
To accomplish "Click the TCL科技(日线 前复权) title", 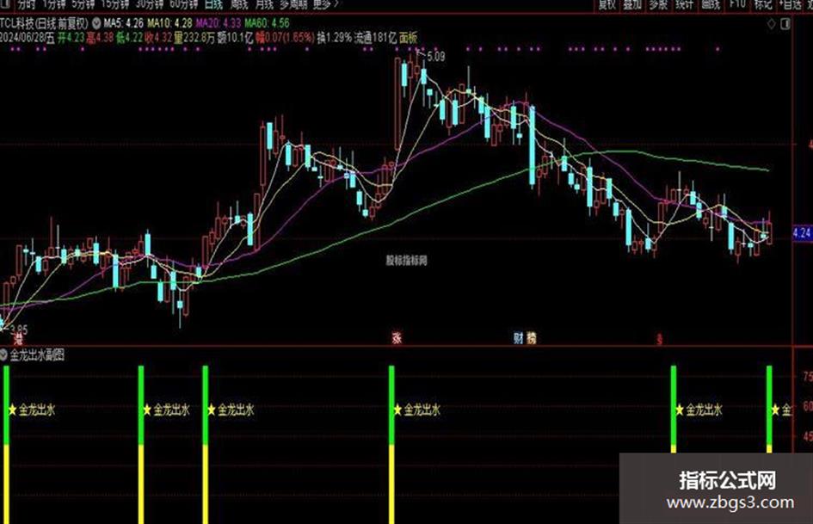I will tap(44, 23).
